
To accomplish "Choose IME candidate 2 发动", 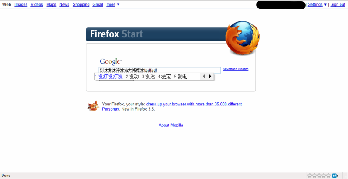I will tap(132, 77).
